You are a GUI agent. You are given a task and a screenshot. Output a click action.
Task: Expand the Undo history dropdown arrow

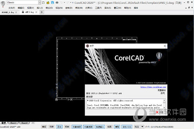64,3
